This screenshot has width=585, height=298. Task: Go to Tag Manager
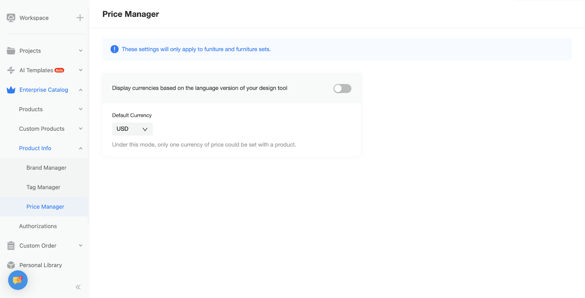43,187
